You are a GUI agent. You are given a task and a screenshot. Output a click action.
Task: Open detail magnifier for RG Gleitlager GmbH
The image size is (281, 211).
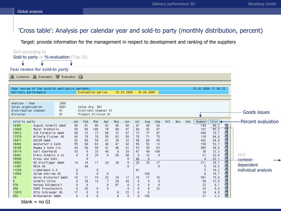pyautogui.click(x=226, y=163)
